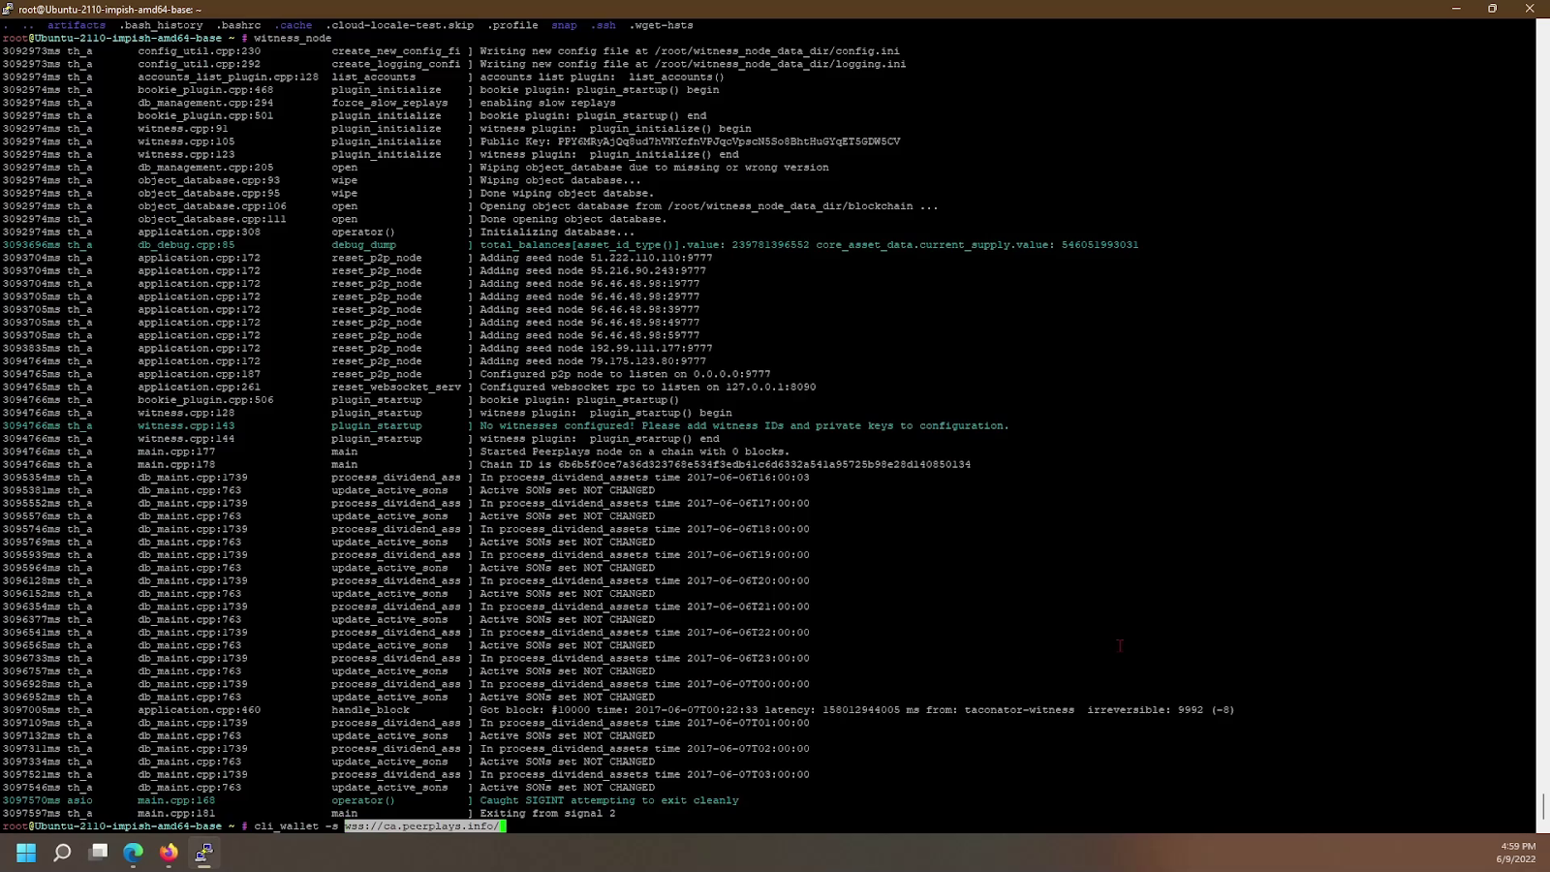Open Task View from the taskbar
This screenshot has width=1550, height=872.
tap(99, 853)
